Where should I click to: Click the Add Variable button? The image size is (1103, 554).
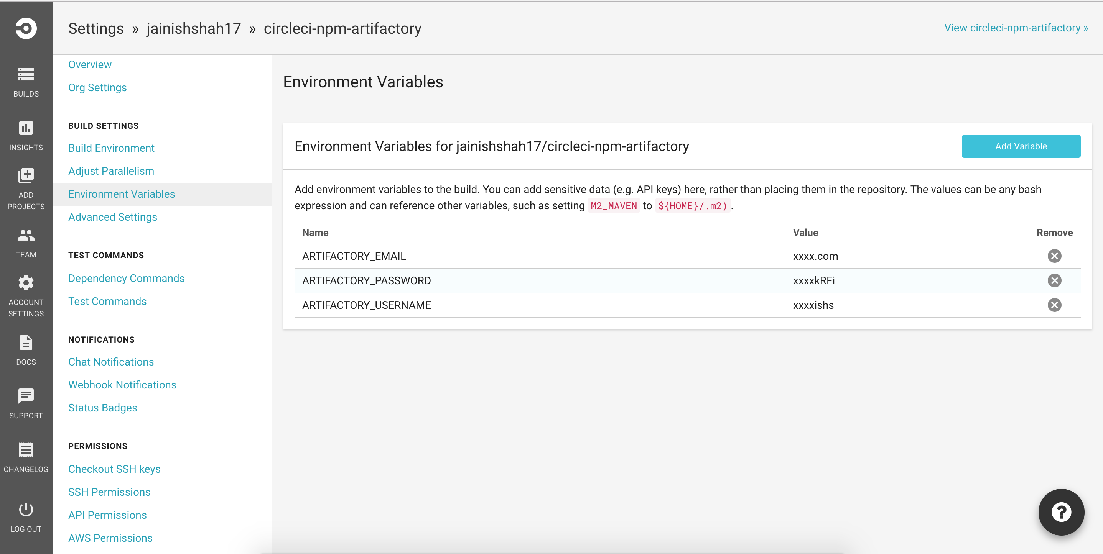coord(1021,146)
